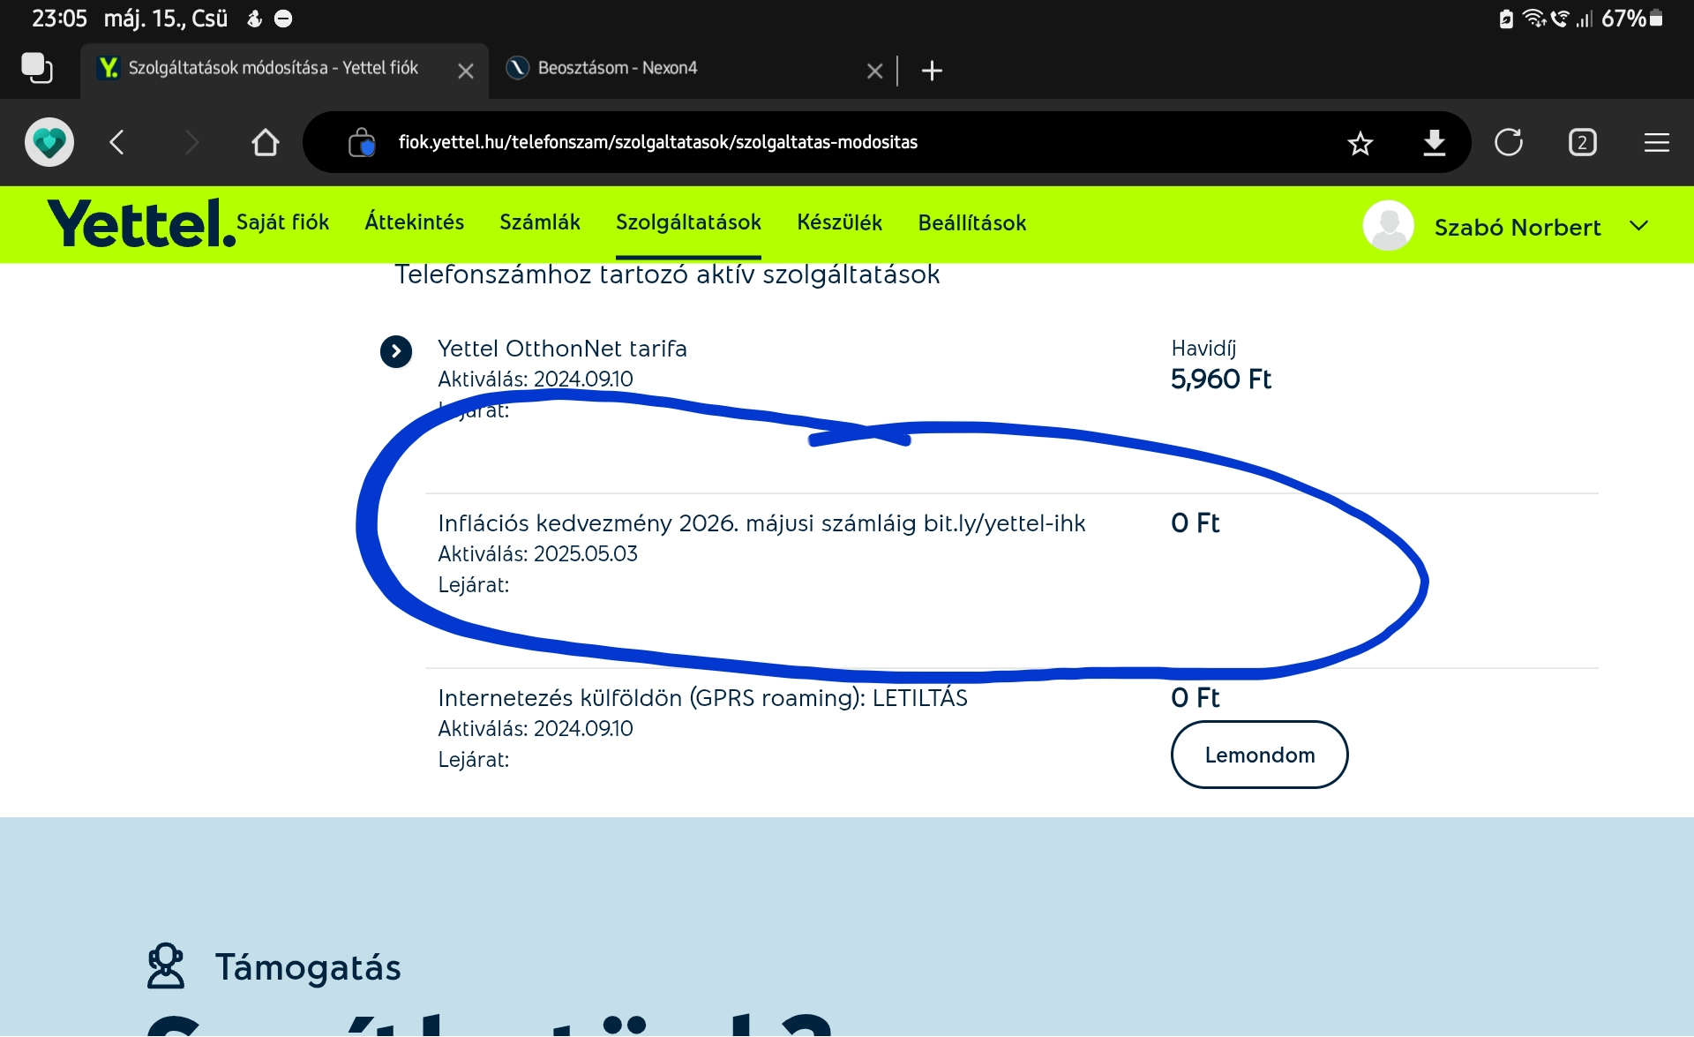Open a new tab with plus icon
The image size is (1694, 1037).
point(932,71)
